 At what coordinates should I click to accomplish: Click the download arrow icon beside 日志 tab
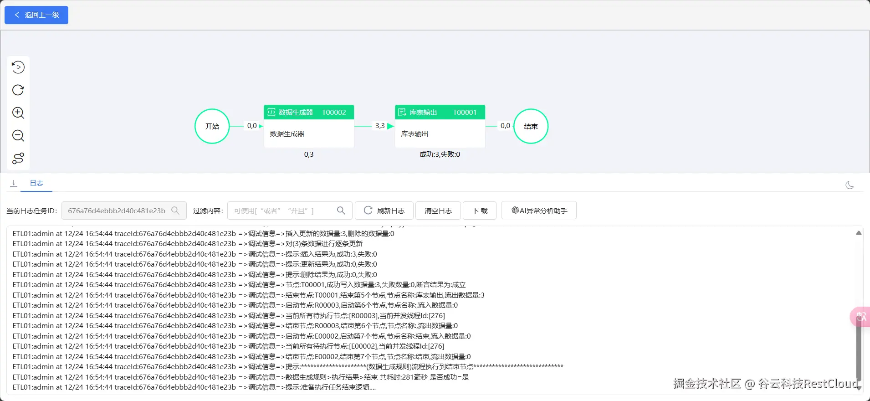pos(14,183)
